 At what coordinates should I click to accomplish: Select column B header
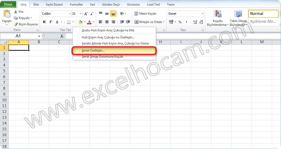39,42
